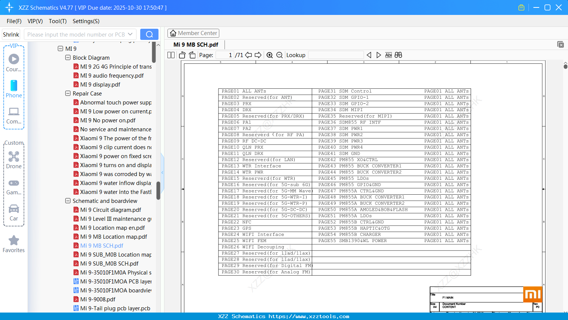Open Mi 9-Tail plug pcb layer file
Viewport: 568px width, 320px height.
[x=112, y=308]
